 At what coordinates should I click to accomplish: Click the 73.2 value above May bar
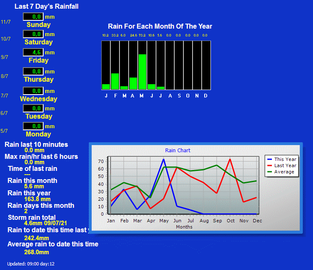(x=142, y=36)
